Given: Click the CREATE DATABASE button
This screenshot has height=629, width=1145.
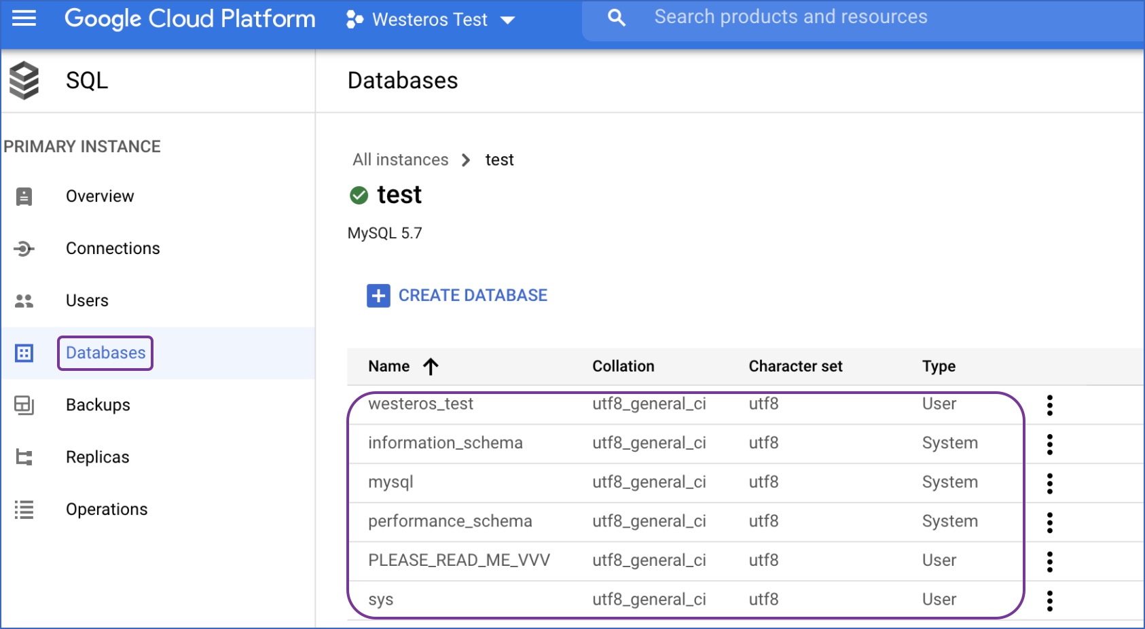Looking at the screenshot, I should (457, 295).
